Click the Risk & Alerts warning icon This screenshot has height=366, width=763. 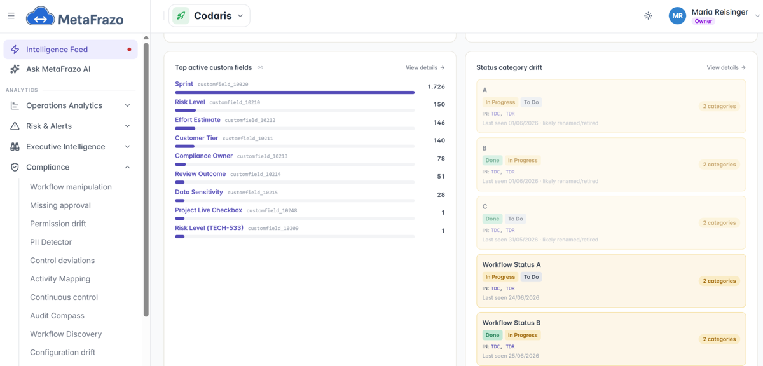point(15,126)
